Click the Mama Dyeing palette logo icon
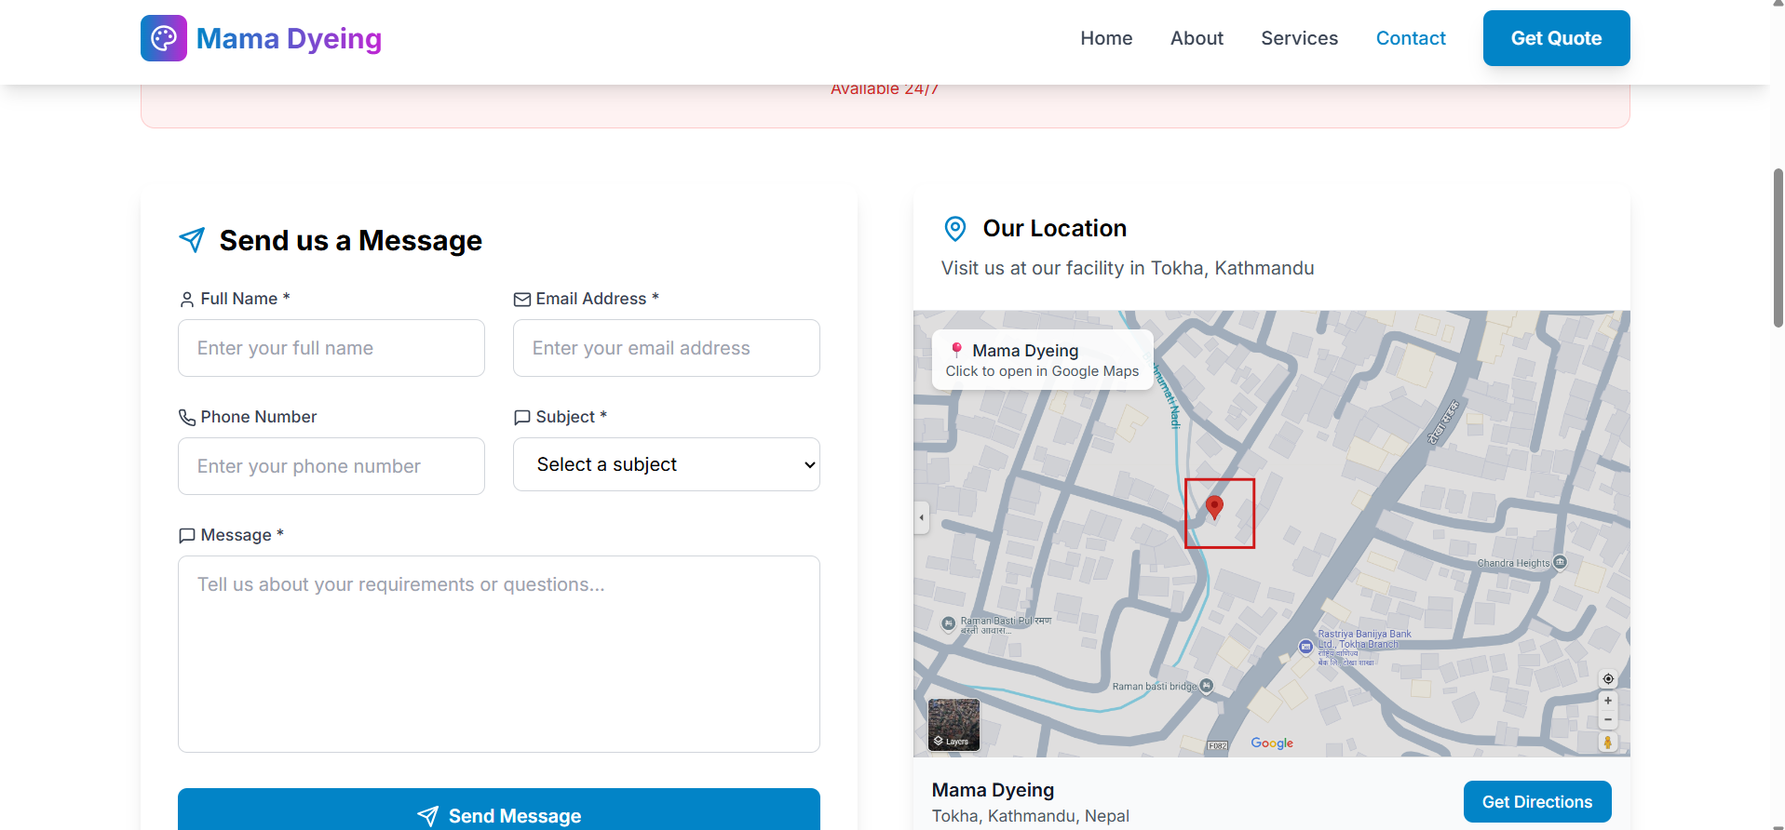Viewport: 1785px width, 830px height. pyautogui.click(x=164, y=38)
